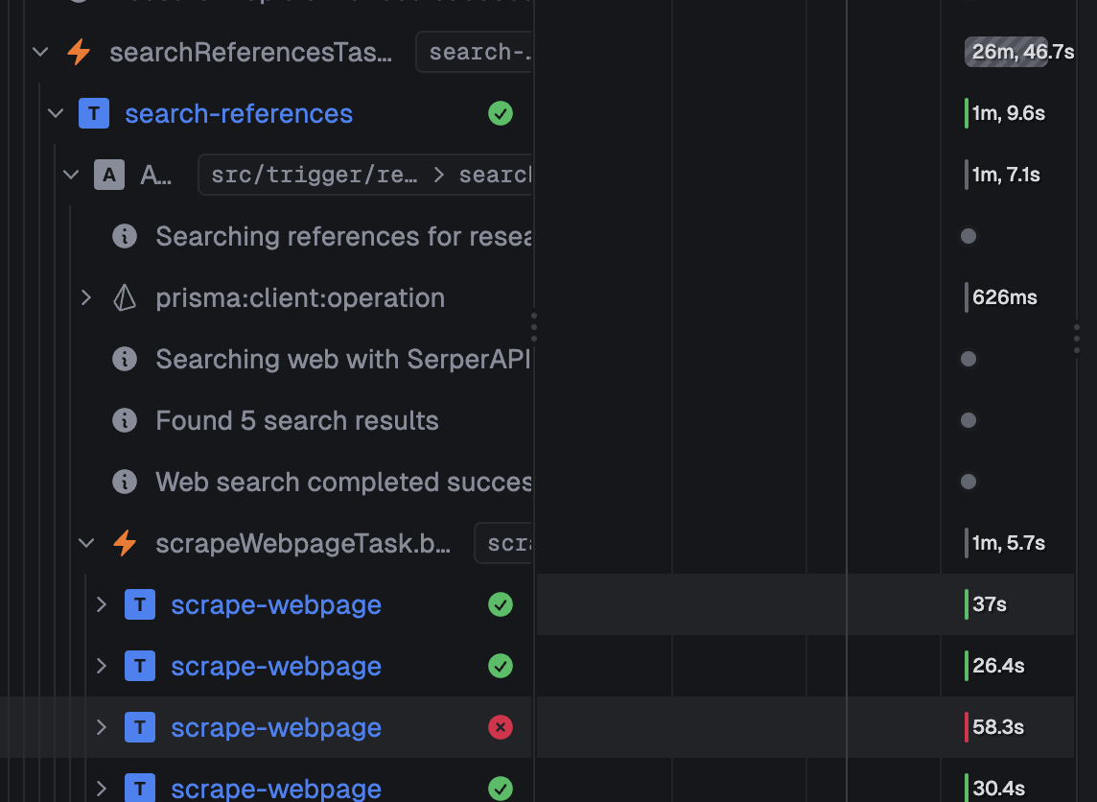Open the search-references link

click(x=239, y=113)
